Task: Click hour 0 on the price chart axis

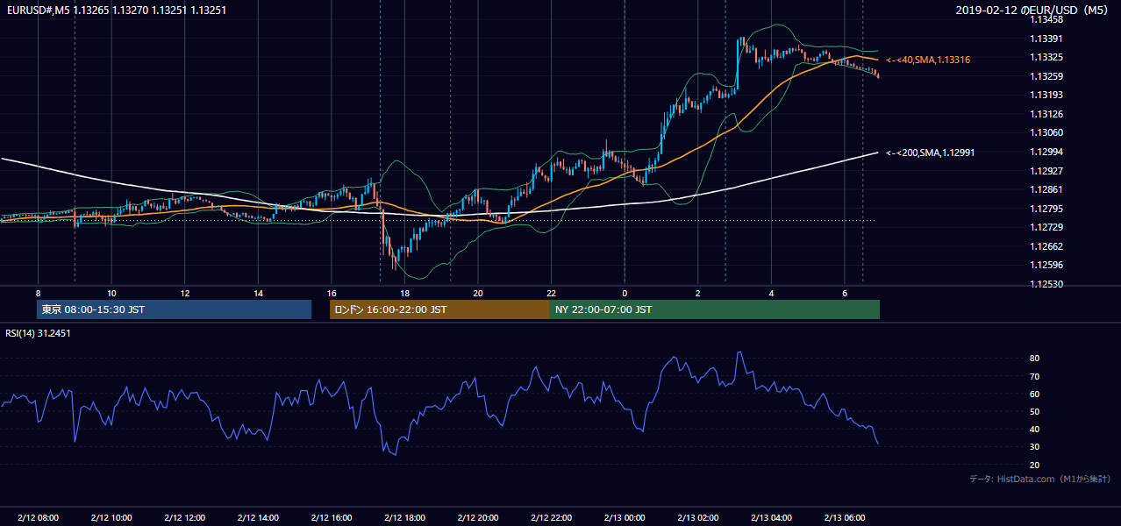Action: (x=625, y=293)
